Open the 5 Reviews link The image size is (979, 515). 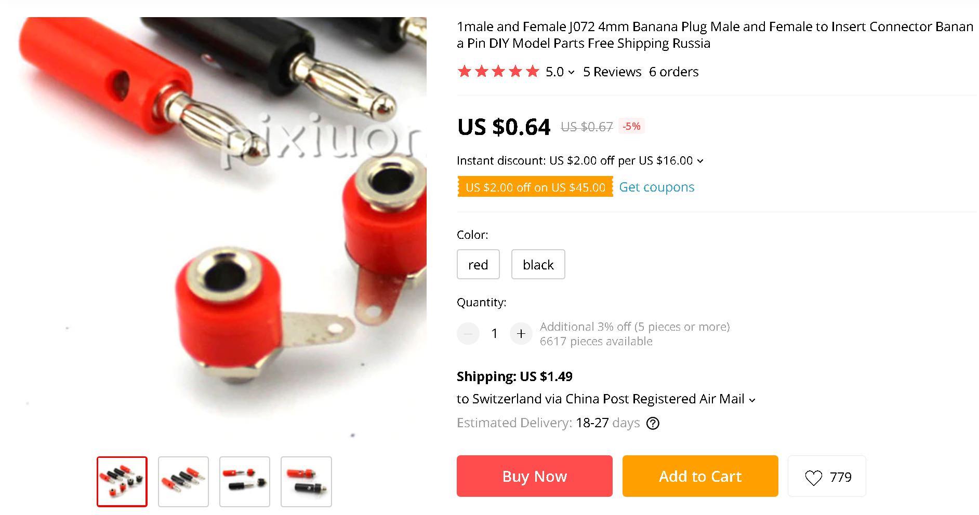[x=612, y=72]
